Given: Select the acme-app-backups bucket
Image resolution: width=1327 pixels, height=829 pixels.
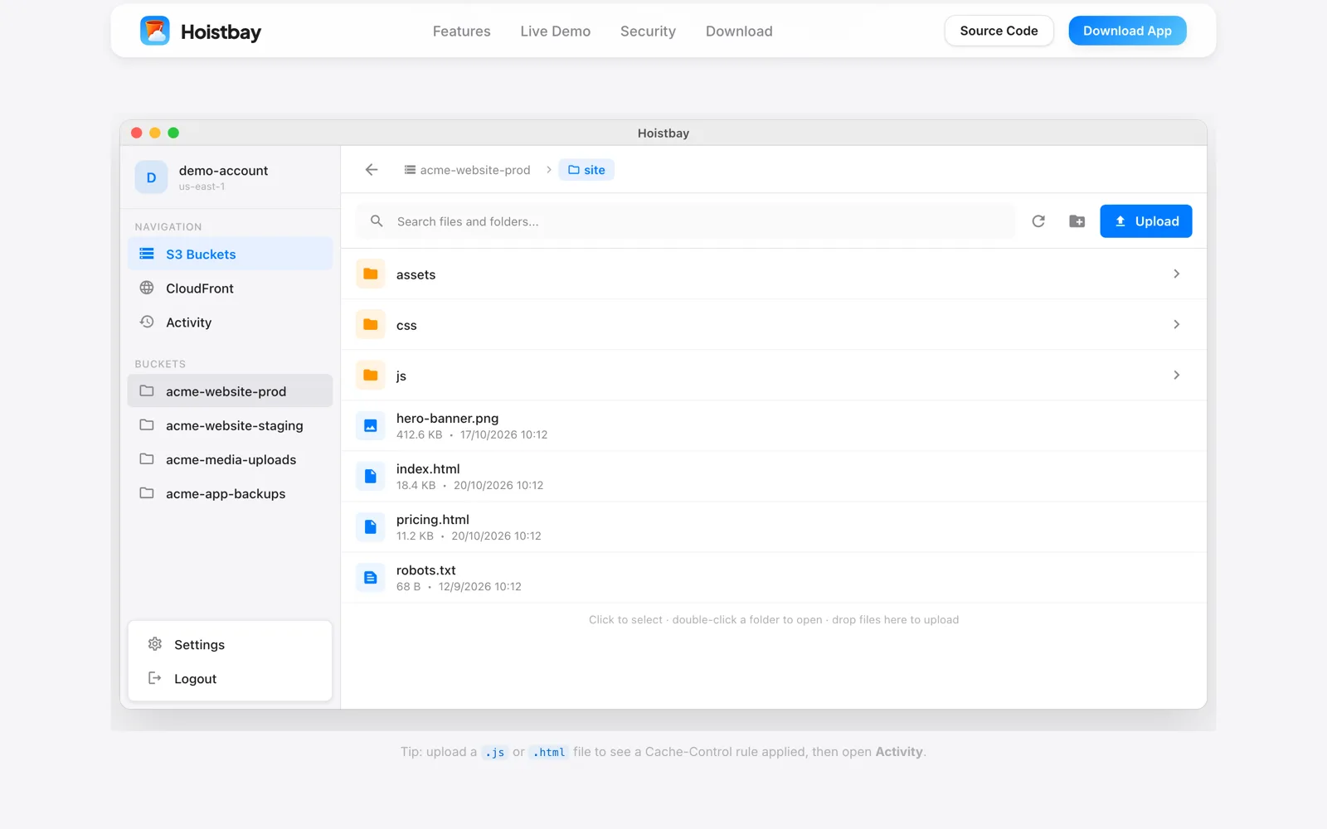Looking at the screenshot, I should pyautogui.click(x=230, y=493).
